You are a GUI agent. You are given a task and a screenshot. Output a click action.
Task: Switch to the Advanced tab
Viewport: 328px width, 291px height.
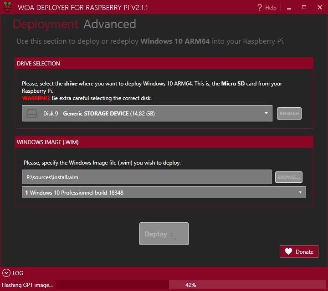(x=110, y=24)
